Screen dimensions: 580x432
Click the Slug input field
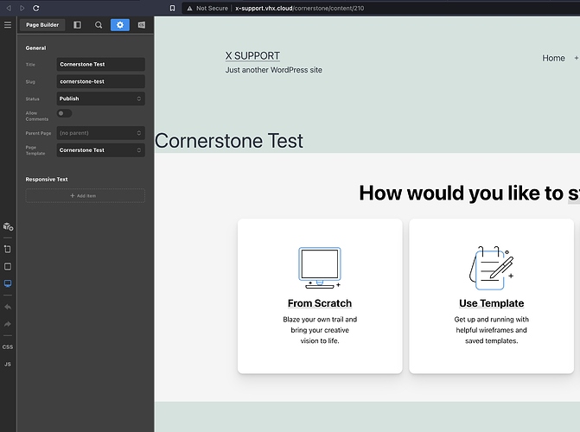(100, 81)
